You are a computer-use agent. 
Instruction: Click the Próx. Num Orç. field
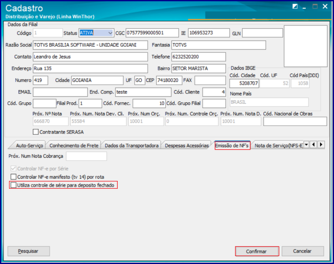click(x=146, y=121)
